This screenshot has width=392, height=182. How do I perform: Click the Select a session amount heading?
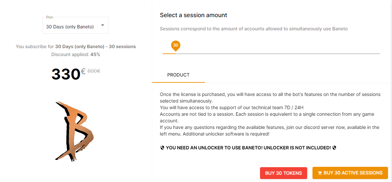pyautogui.click(x=193, y=15)
